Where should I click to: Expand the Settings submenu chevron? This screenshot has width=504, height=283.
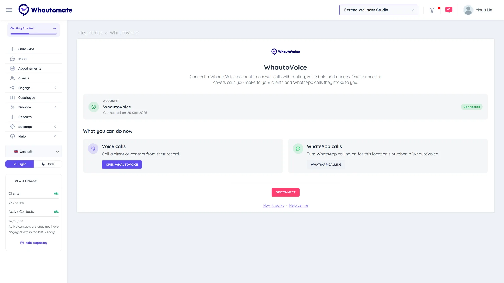[x=55, y=127]
